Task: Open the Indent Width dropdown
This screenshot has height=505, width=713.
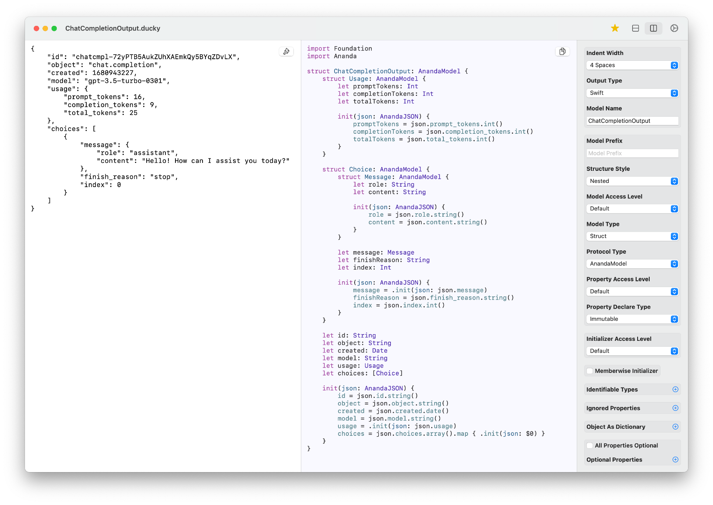Action: (x=632, y=65)
